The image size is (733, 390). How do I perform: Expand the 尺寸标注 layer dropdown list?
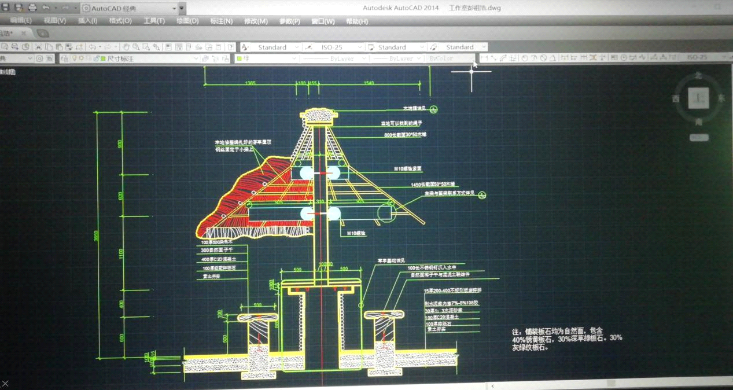pos(196,58)
